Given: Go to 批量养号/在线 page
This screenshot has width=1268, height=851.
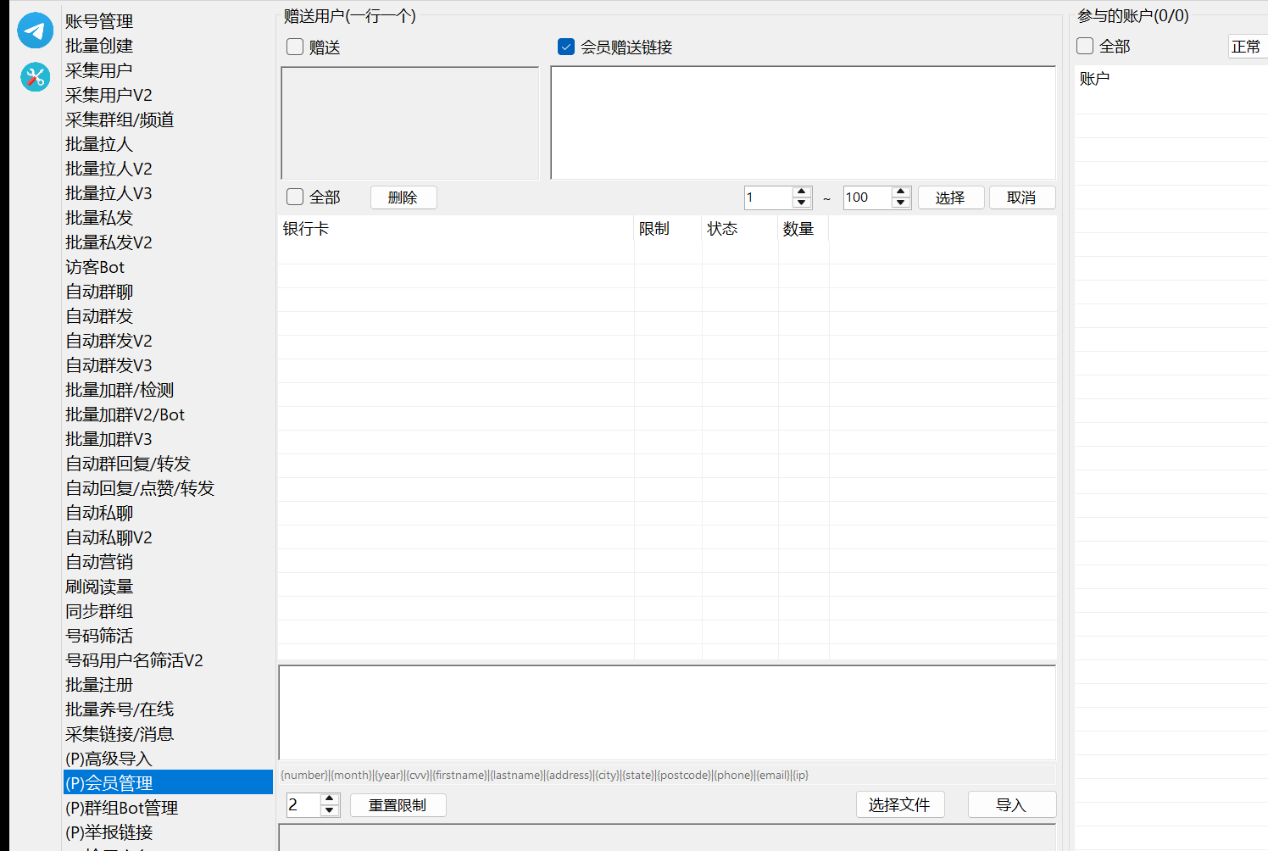Looking at the screenshot, I should tap(120, 709).
